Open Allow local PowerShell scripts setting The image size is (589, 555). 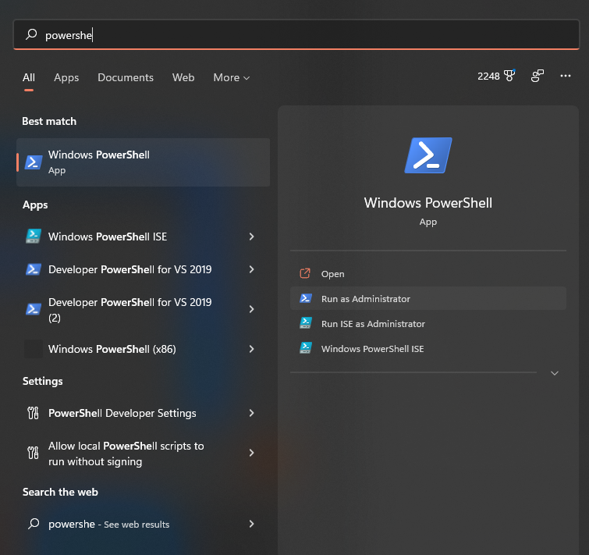(x=143, y=453)
